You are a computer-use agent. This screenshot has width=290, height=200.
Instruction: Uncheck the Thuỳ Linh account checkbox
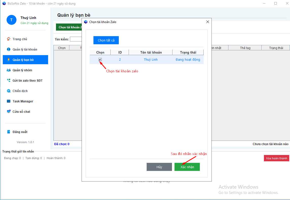pyautogui.click(x=100, y=60)
